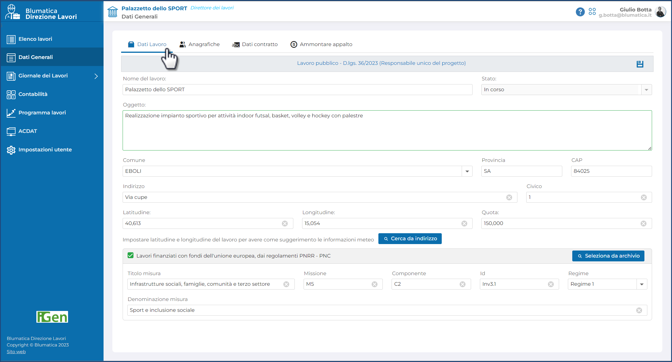Click the Cerca da indirizzo button
Viewport: 672px width, 362px height.
click(x=410, y=238)
